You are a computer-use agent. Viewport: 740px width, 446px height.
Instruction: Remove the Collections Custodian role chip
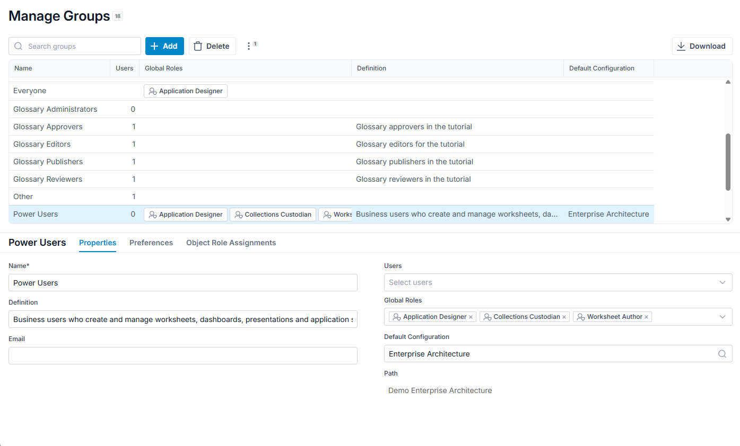tap(564, 317)
